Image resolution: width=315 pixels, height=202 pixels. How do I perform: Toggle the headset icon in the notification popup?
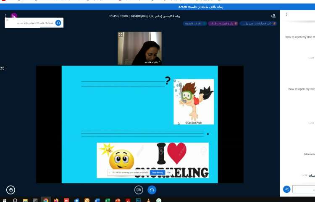click(58, 23)
